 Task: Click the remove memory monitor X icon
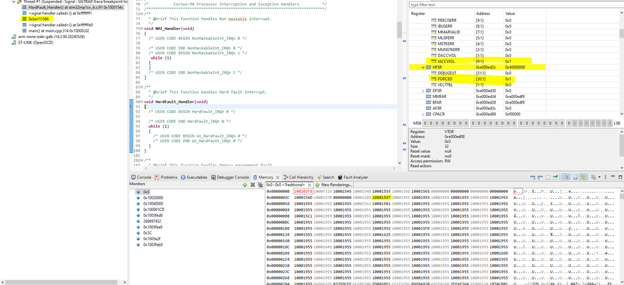pos(252,185)
